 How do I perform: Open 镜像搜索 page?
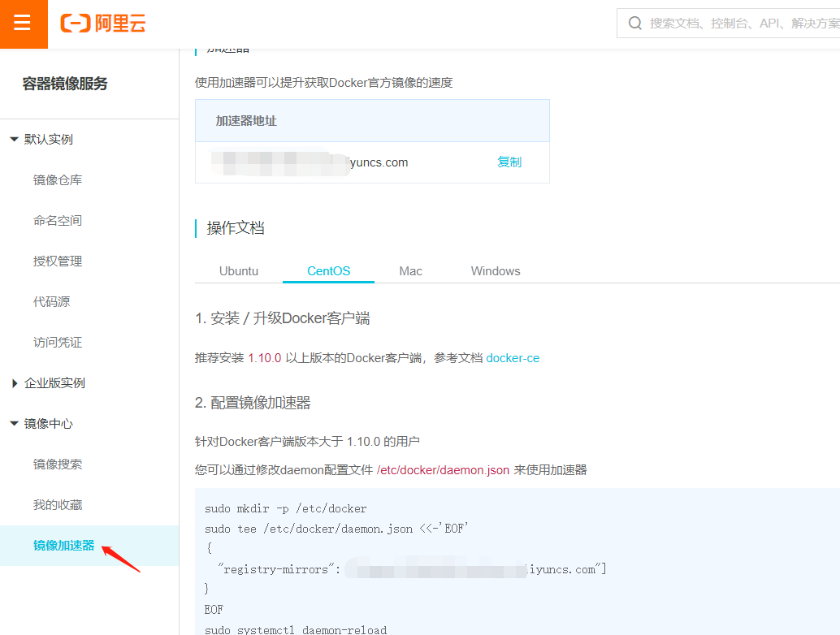point(57,464)
